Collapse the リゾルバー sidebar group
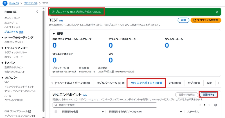Screen dimensions: 225x118 2,78
